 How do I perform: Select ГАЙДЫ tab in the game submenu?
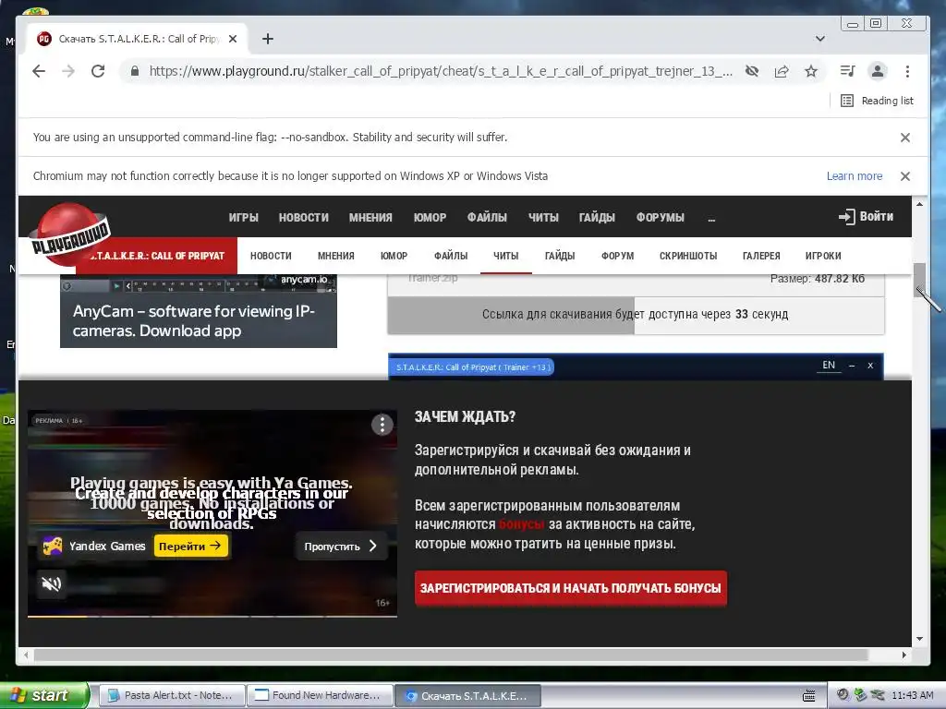pyautogui.click(x=560, y=256)
